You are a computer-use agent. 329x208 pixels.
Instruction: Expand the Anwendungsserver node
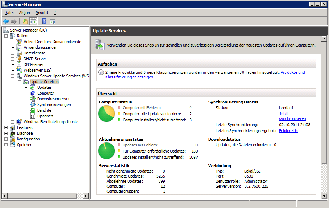[13, 47]
